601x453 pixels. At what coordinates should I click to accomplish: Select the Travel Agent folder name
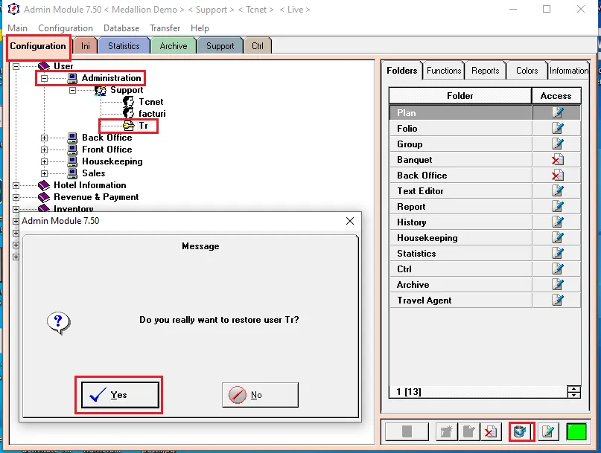[424, 301]
